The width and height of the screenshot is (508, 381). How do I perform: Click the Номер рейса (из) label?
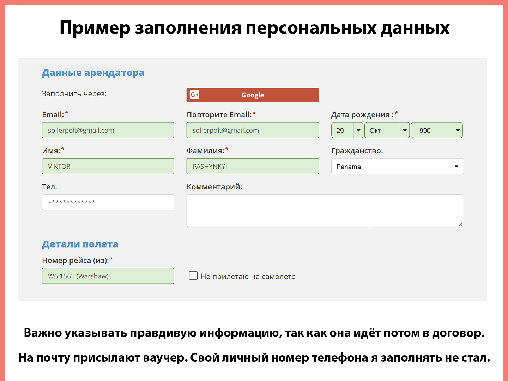tap(75, 260)
